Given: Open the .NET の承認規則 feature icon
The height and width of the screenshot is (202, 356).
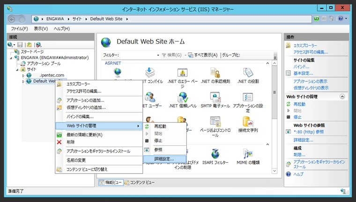Looking at the screenshot, I should coord(215,73).
